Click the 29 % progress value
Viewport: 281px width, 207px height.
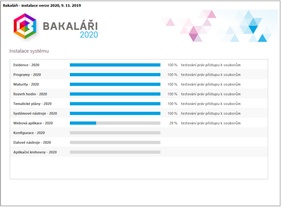173,123
